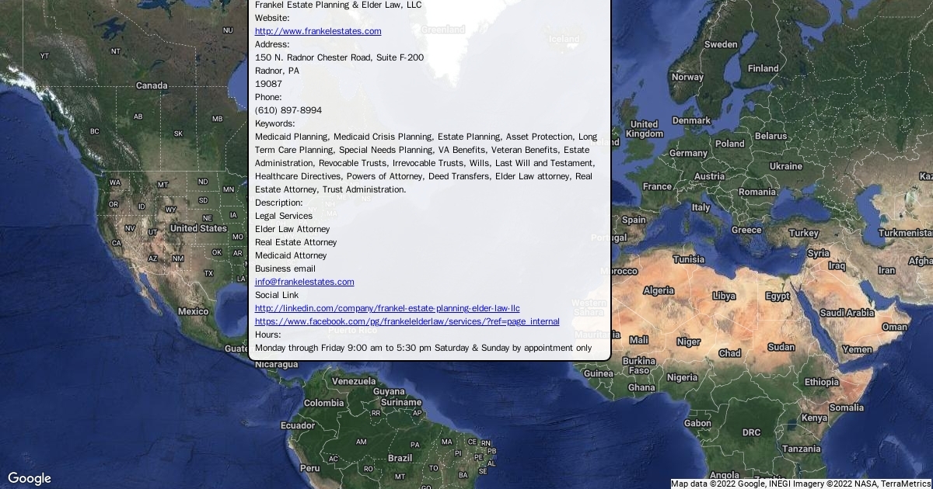Open the Facebook frankelelderlaw services link
933x489 pixels.
(407, 321)
